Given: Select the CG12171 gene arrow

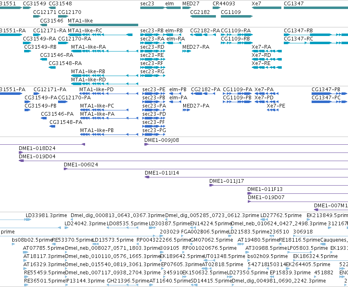Looking at the screenshot, I should click(x=37, y=16).
